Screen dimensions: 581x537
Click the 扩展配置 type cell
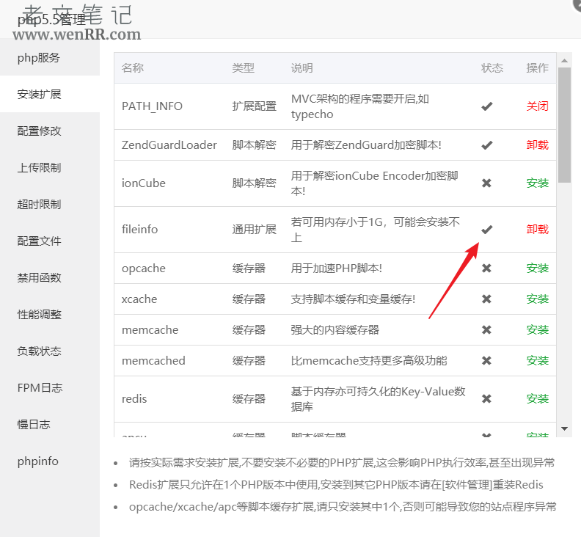[254, 106]
